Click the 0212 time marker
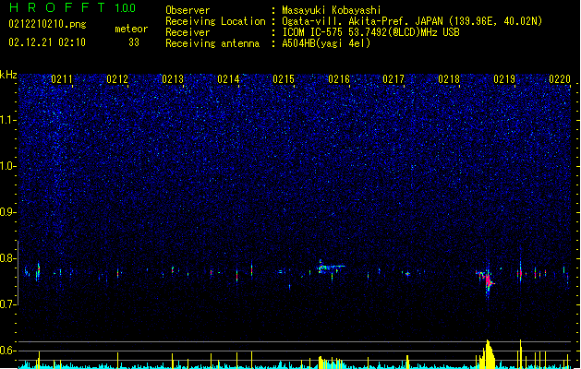 tap(117, 79)
